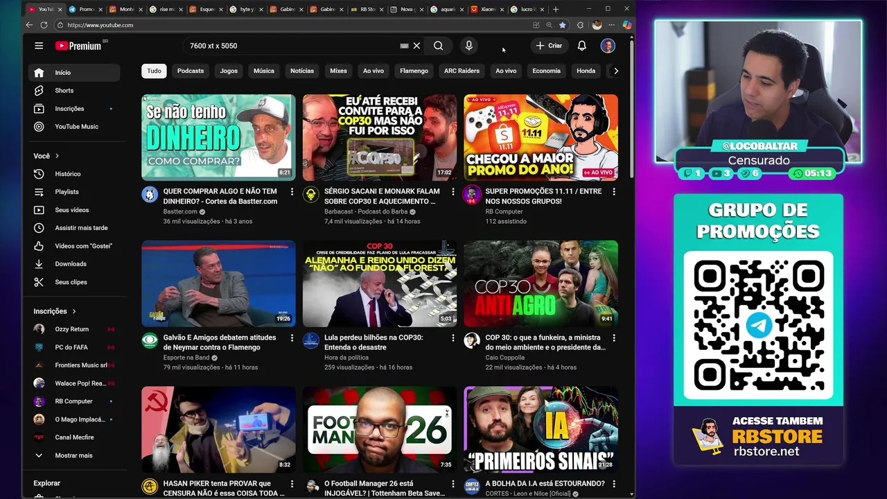Open options menu for 'QUER COMPRAR ALGO' video
Image resolution: width=887 pixels, height=499 pixels.
click(292, 192)
